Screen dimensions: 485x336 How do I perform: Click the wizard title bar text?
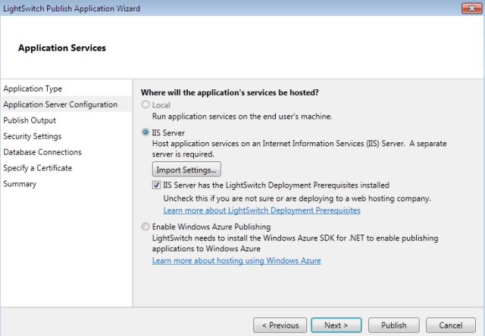[70, 8]
